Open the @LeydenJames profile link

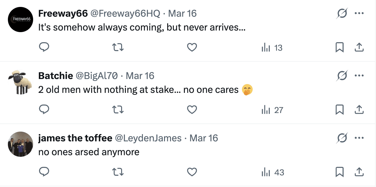(148, 138)
